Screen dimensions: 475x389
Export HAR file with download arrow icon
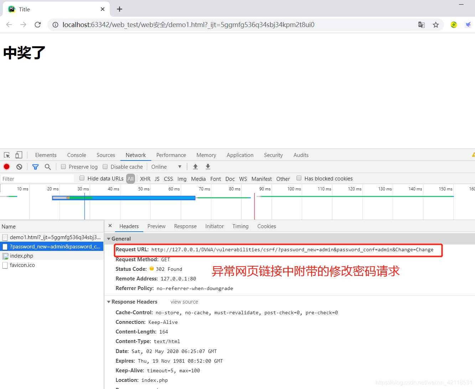tap(208, 167)
